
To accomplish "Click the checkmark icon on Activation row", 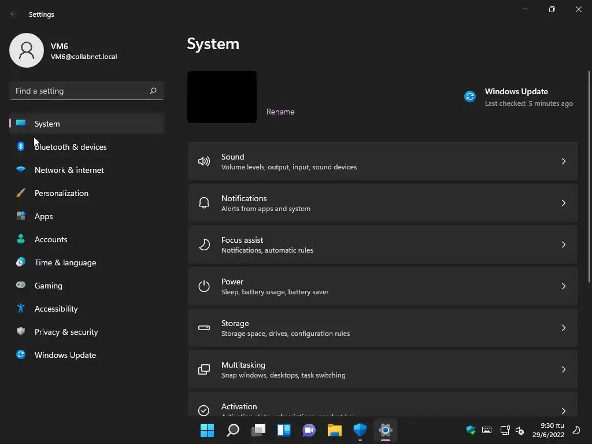I will tap(204, 410).
